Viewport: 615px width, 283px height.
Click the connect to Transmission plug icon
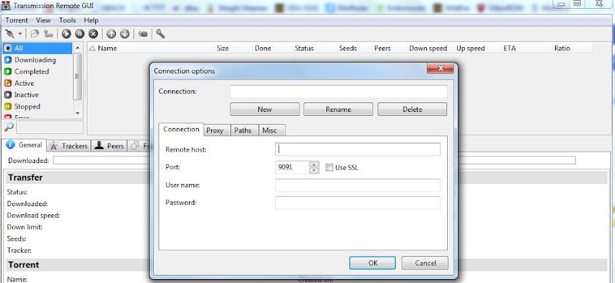[x=10, y=34]
